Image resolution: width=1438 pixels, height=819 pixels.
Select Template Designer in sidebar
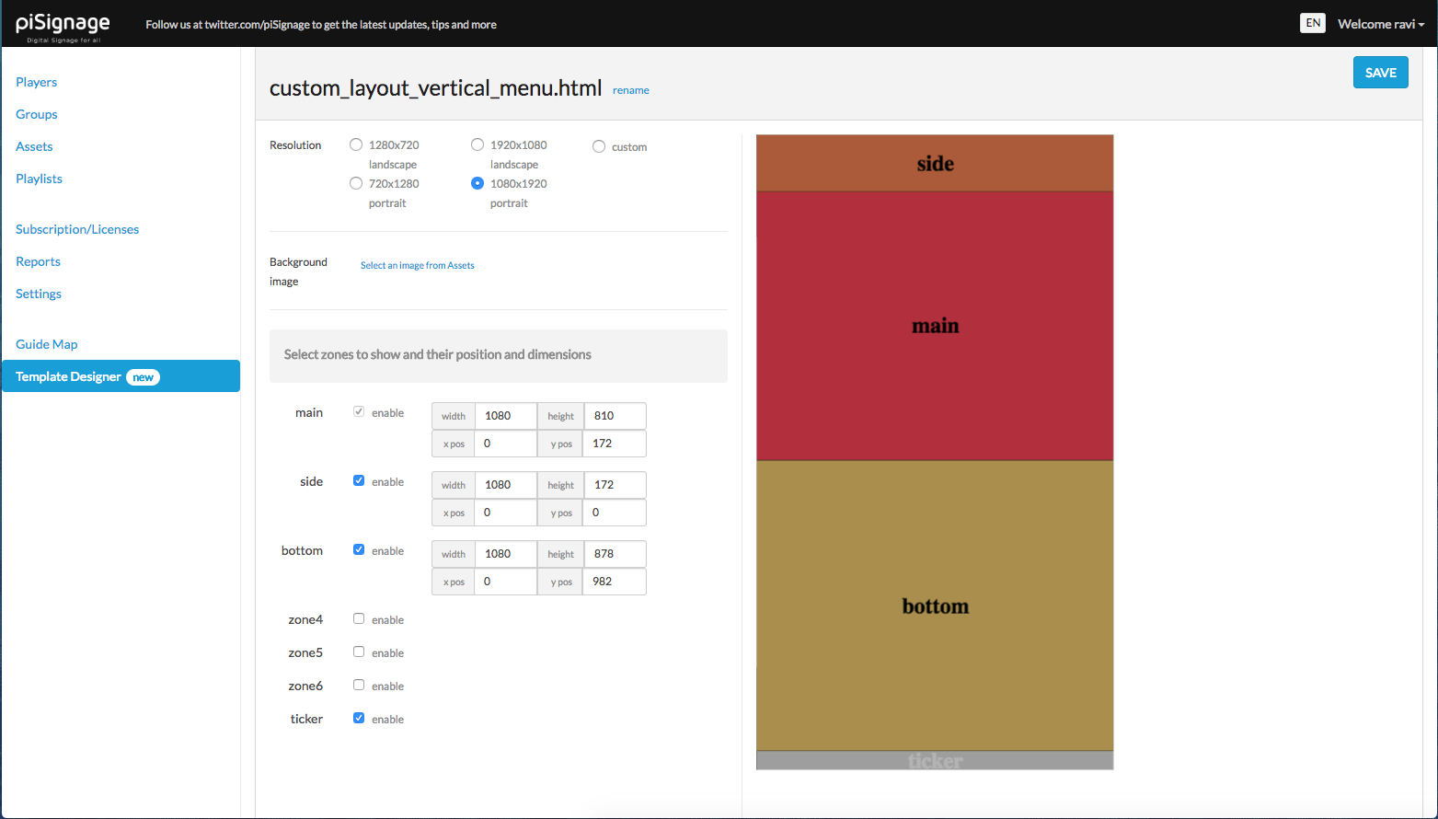[x=121, y=376]
